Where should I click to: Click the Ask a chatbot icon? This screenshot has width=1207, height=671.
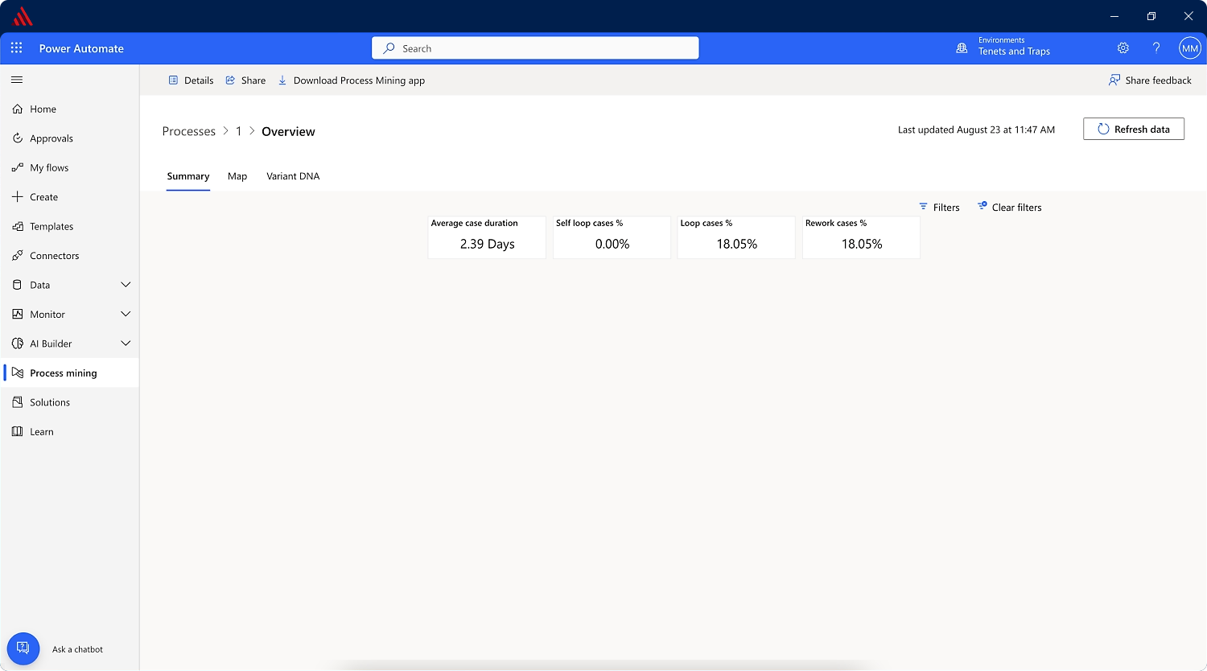[x=23, y=648]
